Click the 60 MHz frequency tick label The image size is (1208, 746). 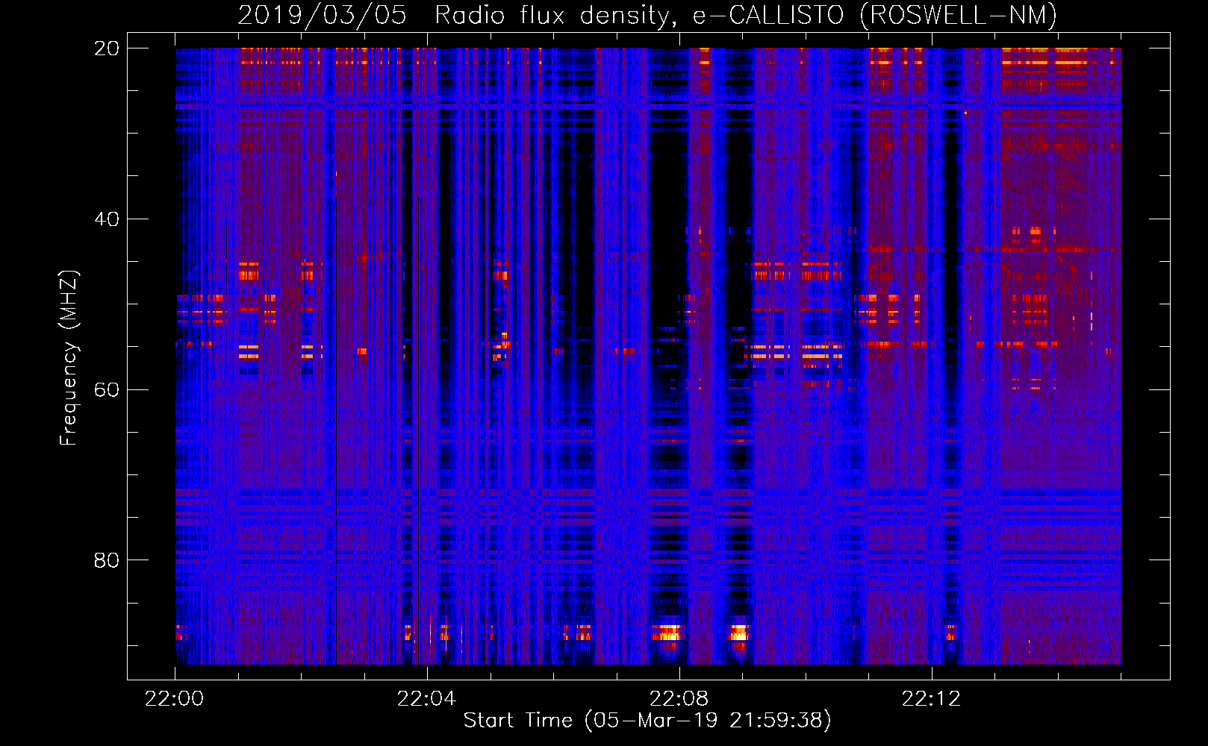click(107, 390)
